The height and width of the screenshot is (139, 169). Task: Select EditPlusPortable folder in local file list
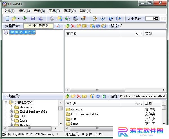click(84, 114)
